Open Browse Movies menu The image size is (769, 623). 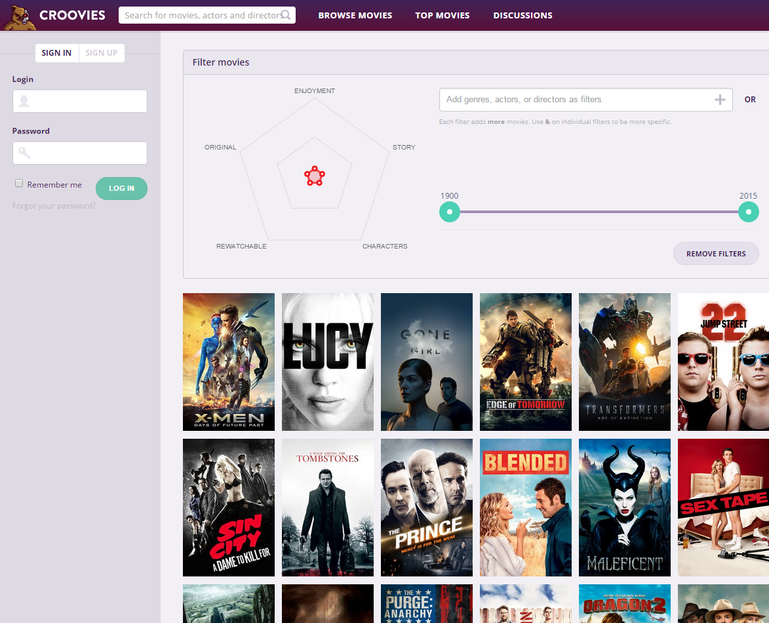point(355,15)
